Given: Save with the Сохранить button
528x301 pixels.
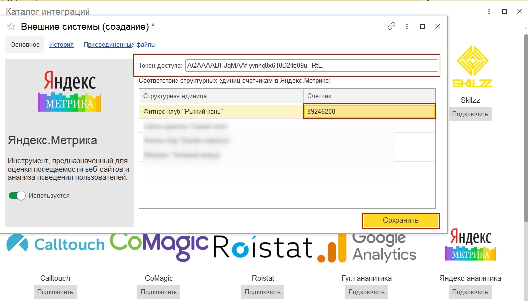Looking at the screenshot, I should click(x=401, y=220).
